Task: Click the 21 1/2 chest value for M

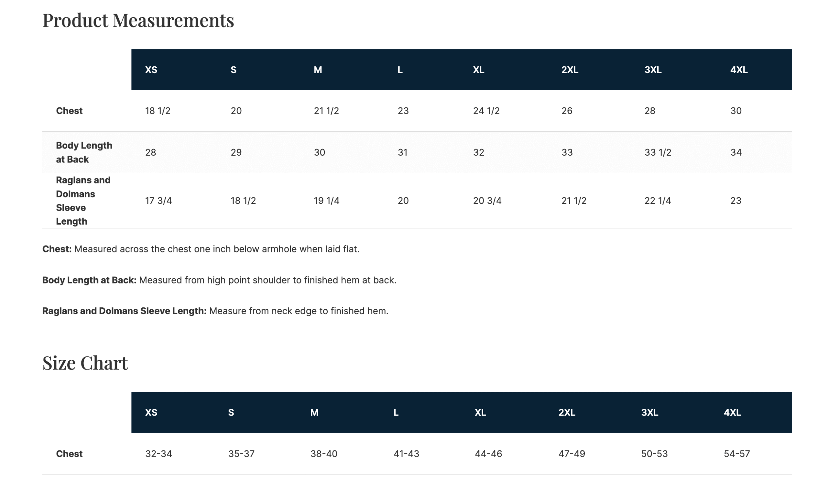Action: coord(326,111)
